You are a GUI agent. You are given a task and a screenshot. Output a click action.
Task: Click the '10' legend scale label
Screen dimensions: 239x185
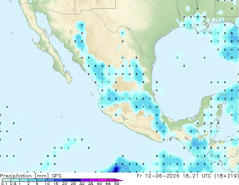[47, 183]
